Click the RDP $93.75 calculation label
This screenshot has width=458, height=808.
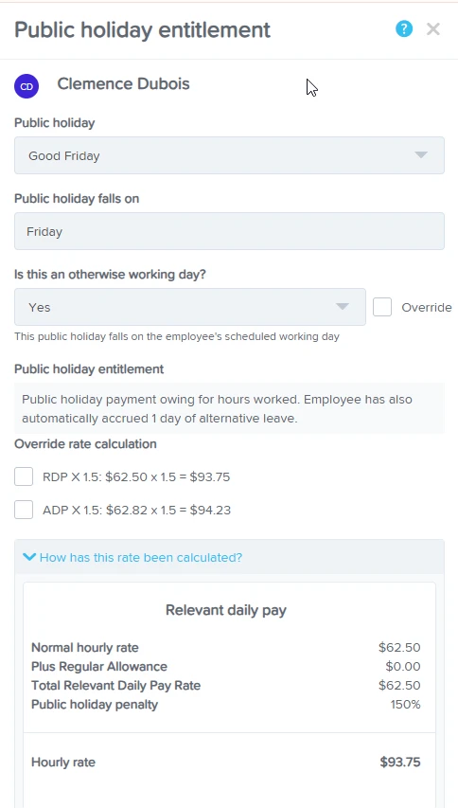[136, 477]
